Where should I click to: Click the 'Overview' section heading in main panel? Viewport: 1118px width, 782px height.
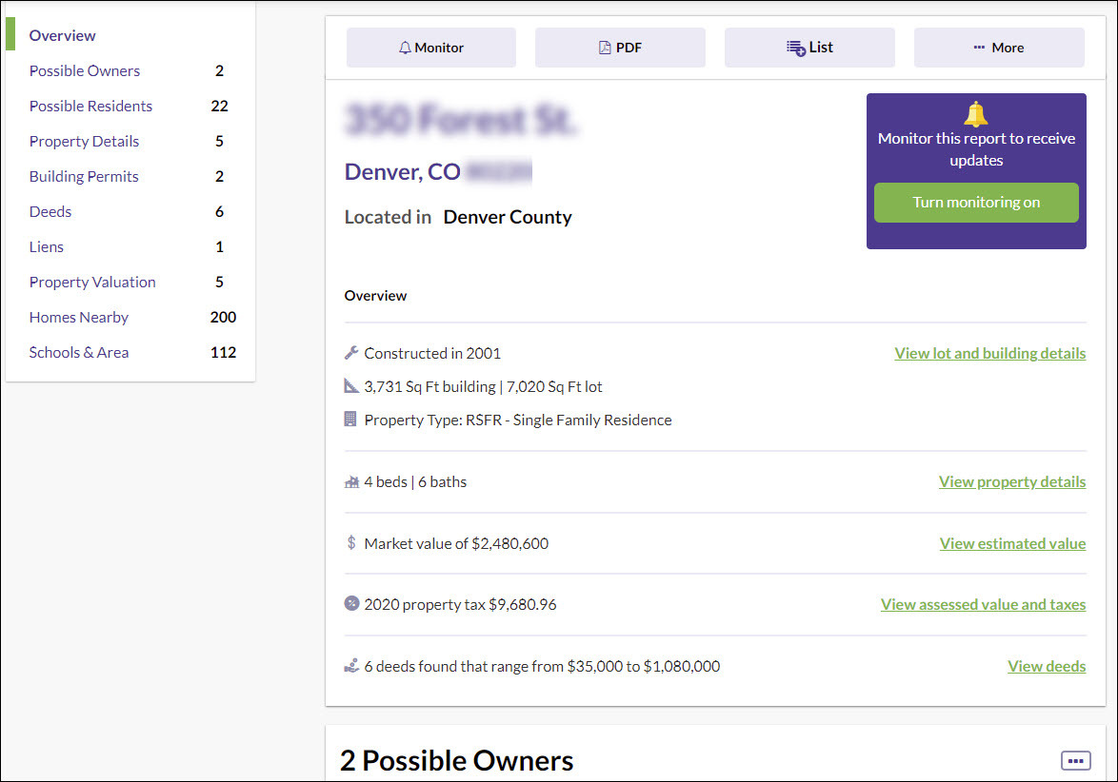click(375, 296)
